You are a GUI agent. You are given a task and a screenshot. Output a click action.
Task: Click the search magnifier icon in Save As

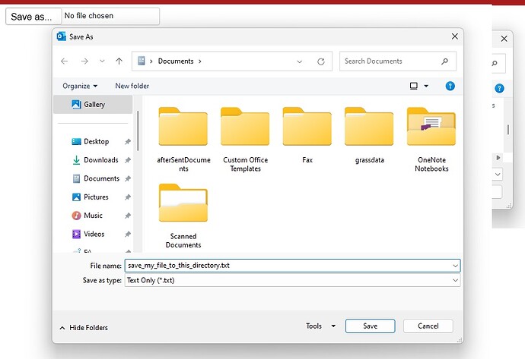tap(444, 61)
